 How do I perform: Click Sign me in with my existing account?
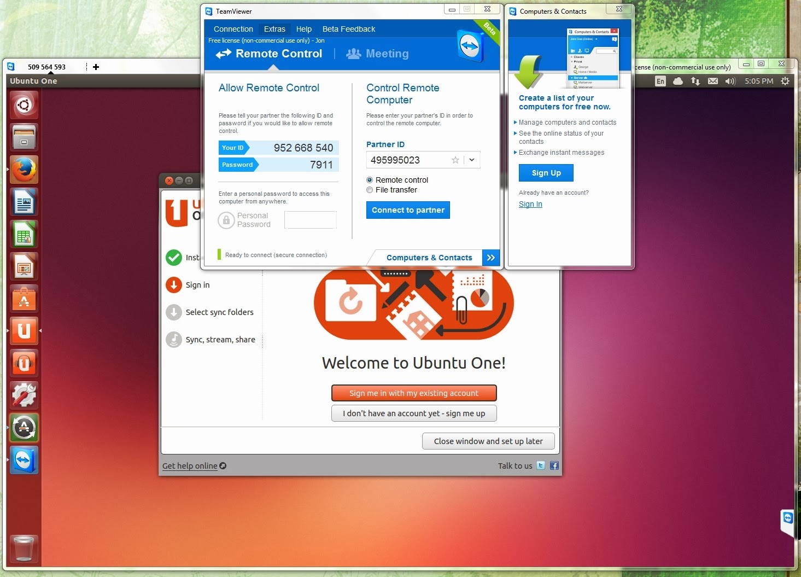414,393
